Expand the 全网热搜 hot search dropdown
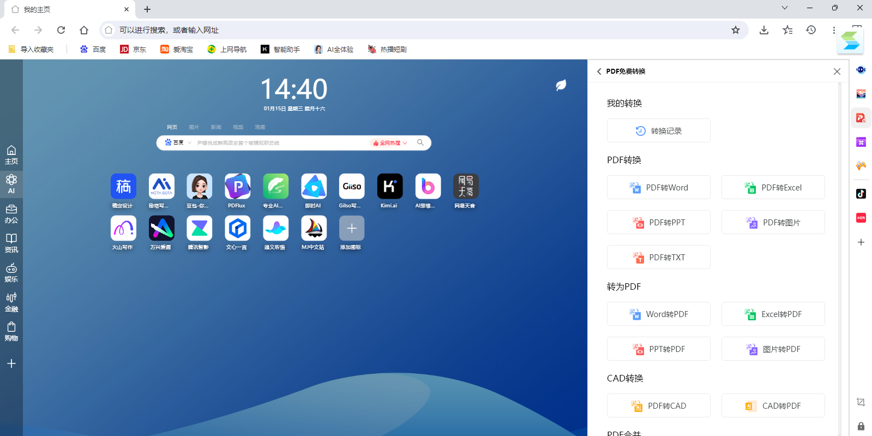Screen dimensions: 872x436 pyautogui.click(x=390, y=143)
